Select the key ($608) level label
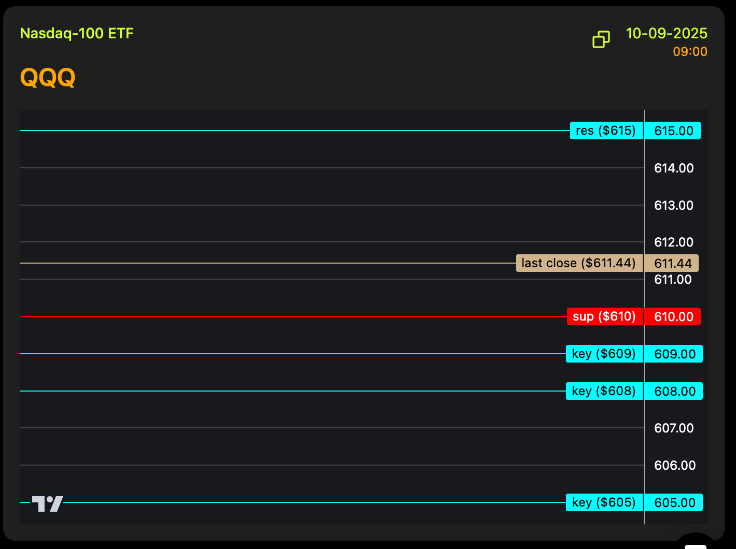Screen dimensions: 736x549 [604, 391]
